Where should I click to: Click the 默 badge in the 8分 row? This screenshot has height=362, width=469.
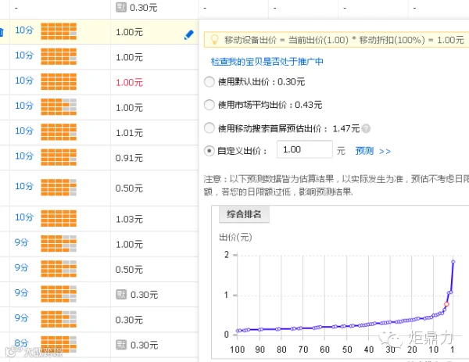[121, 345]
